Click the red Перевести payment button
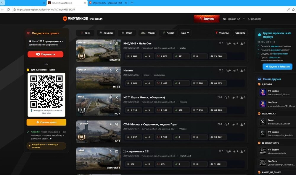 46,54
